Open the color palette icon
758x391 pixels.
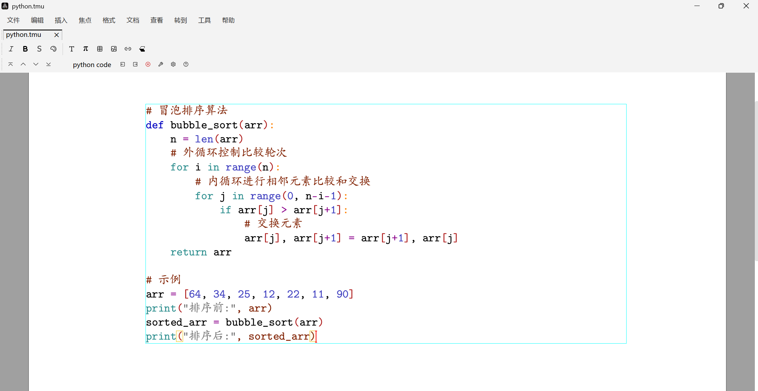pos(53,49)
